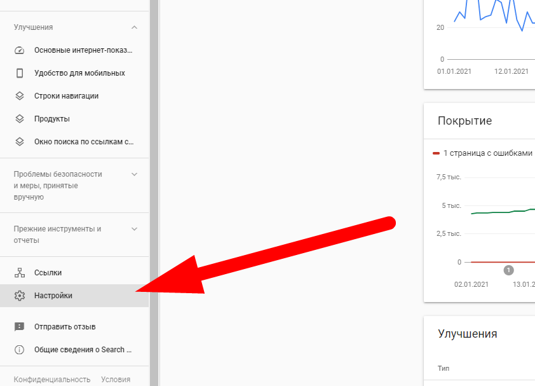Click the network icon beside Ссылки
This screenshot has width=535, height=386.
tap(20, 273)
